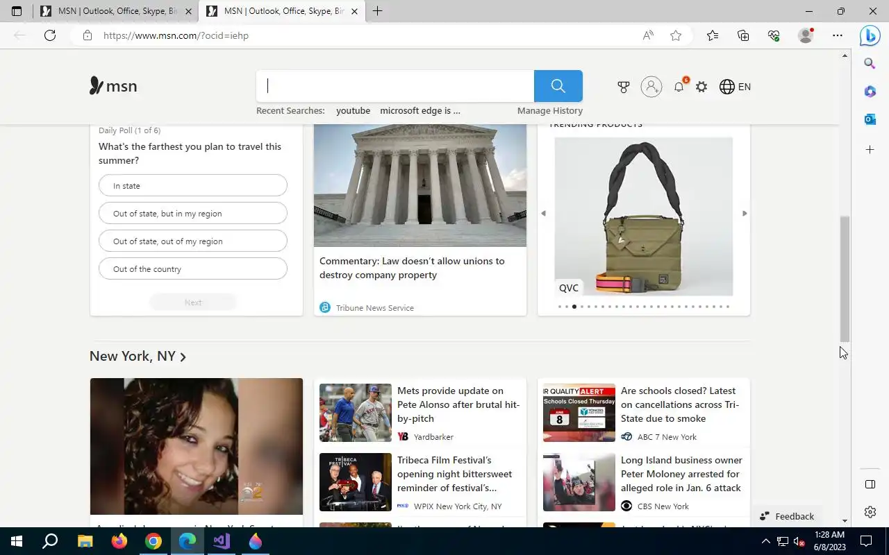Open the Microsoft 365 sidebar icon
889x555 pixels.
coord(870,92)
